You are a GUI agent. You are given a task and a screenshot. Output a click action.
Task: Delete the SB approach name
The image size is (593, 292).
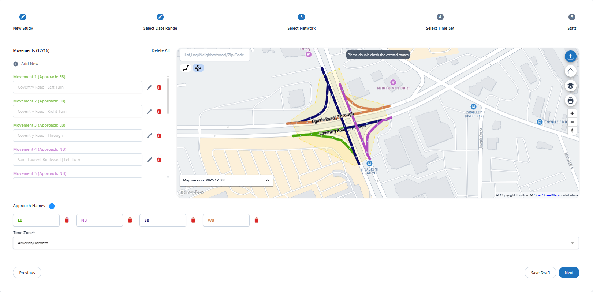click(193, 220)
